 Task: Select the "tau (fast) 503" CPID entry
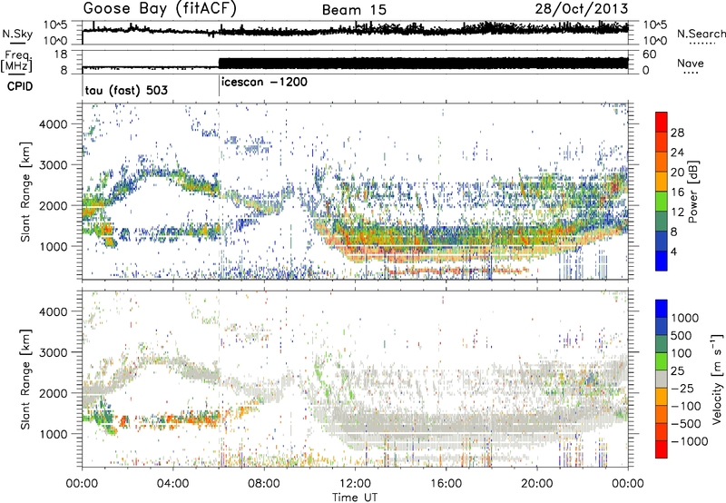point(126,90)
